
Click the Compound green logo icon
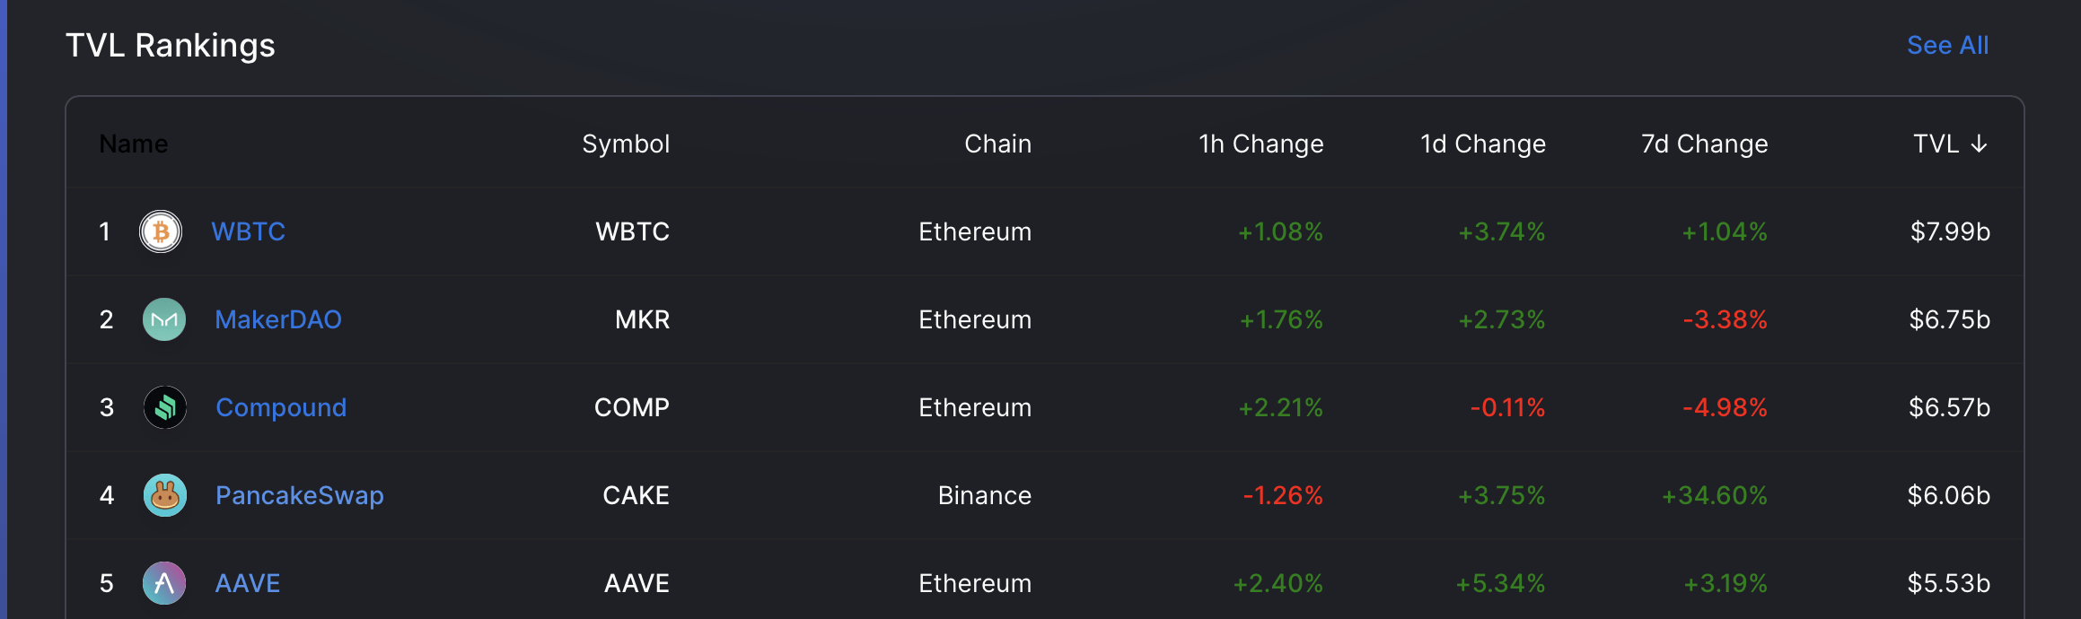(x=165, y=407)
